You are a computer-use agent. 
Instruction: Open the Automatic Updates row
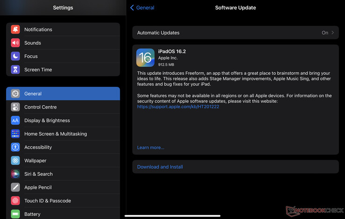click(x=234, y=33)
